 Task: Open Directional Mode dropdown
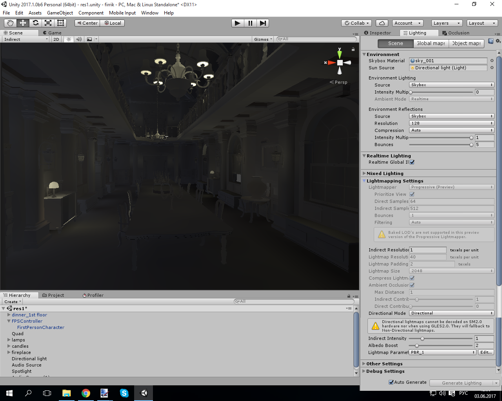[x=452, y=313]
